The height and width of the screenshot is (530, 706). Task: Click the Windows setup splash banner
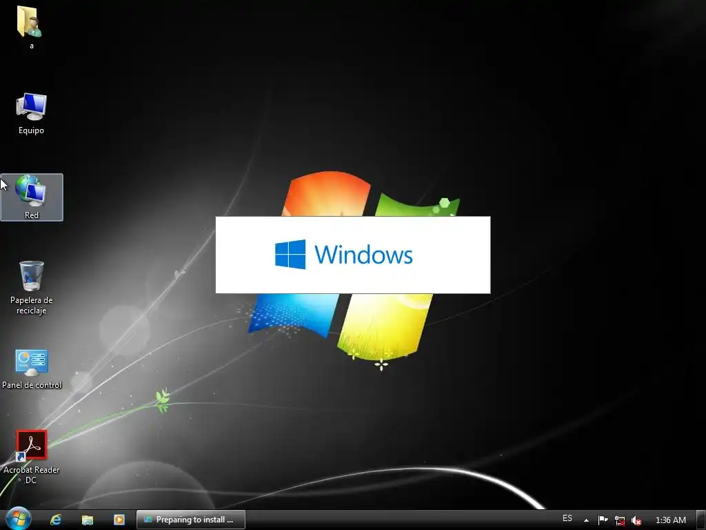click(x=353, y=255)
